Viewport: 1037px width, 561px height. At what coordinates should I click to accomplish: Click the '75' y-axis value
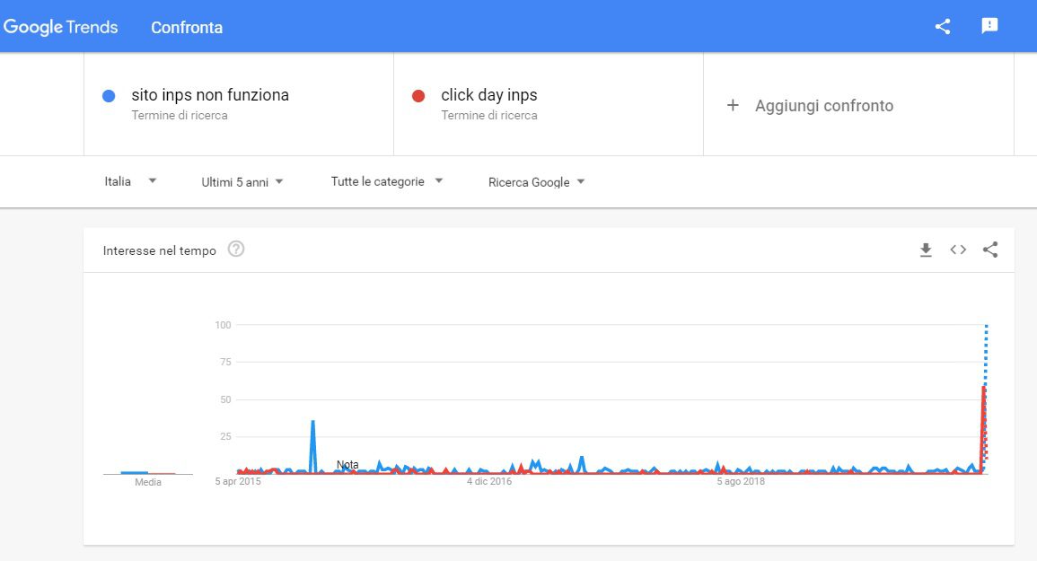(x=225, y=362)
